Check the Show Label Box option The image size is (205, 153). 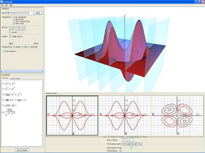pos(4,51)
